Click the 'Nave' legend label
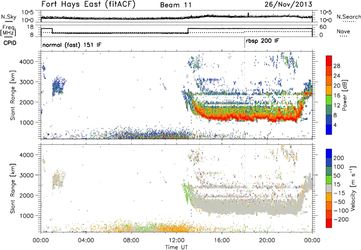This screenshot has height=250, width=361. click(343, 31)
